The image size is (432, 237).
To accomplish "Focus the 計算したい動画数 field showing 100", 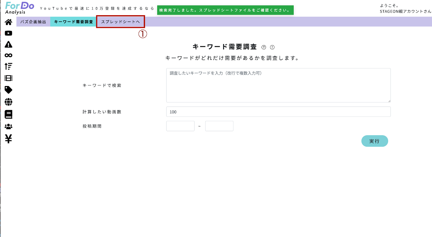I will pos(278,112).
